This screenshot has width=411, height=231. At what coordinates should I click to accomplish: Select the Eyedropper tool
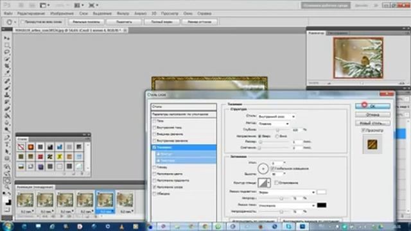pos(7,73)
